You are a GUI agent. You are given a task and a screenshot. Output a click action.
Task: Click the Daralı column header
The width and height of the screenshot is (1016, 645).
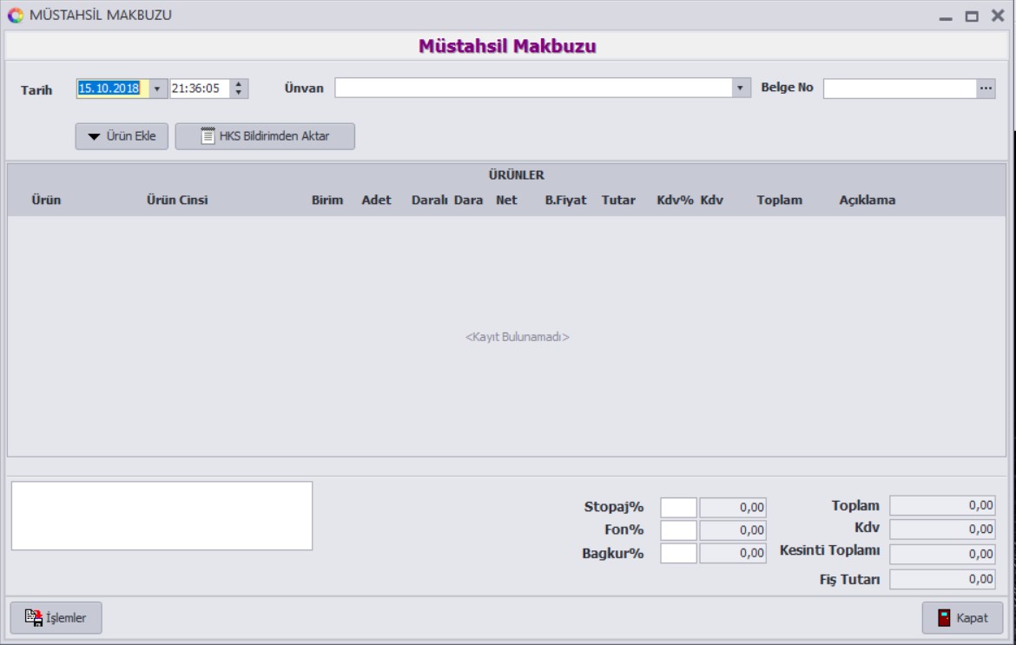pyautogui.click(x=430, y=201)
